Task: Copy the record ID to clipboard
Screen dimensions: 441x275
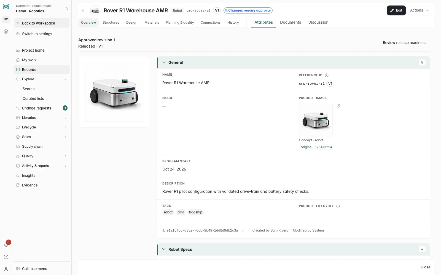Action: [x=244, y=231]
